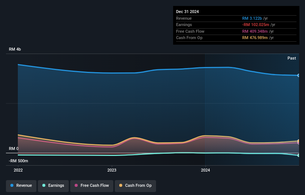Click the Free Cash Flow row label in tooltip
This screenshot has width=305, height=195.
[190, 31]
